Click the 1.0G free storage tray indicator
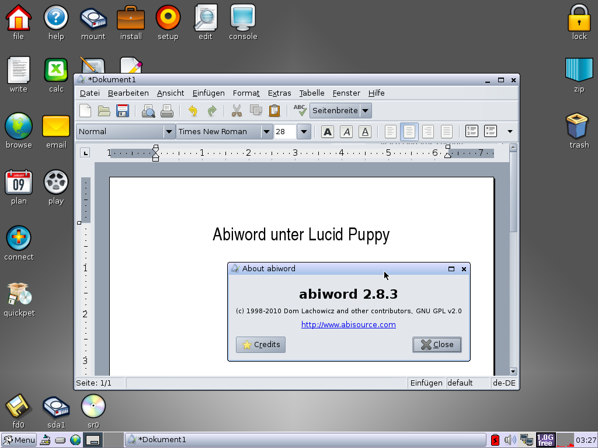 545,440
